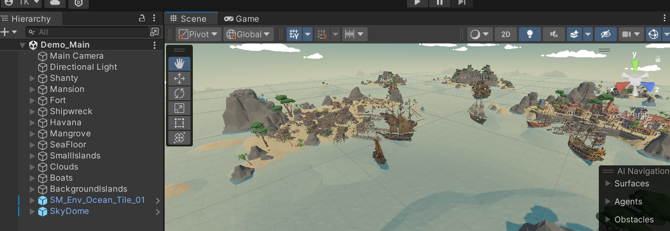Expand the Surfaces section in AI Navigation
Screen dimensions: 670x231
[x=608, y=183]
